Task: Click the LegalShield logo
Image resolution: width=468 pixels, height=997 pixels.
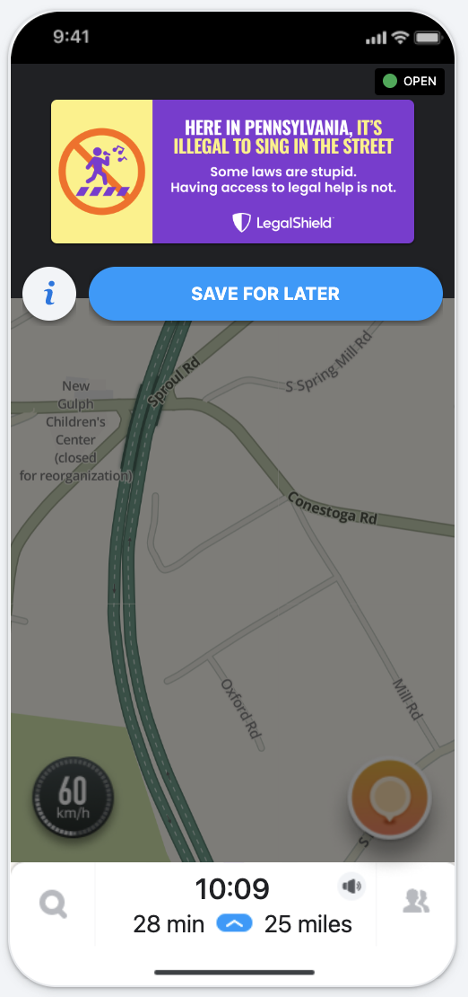Action: click(282, 223)
